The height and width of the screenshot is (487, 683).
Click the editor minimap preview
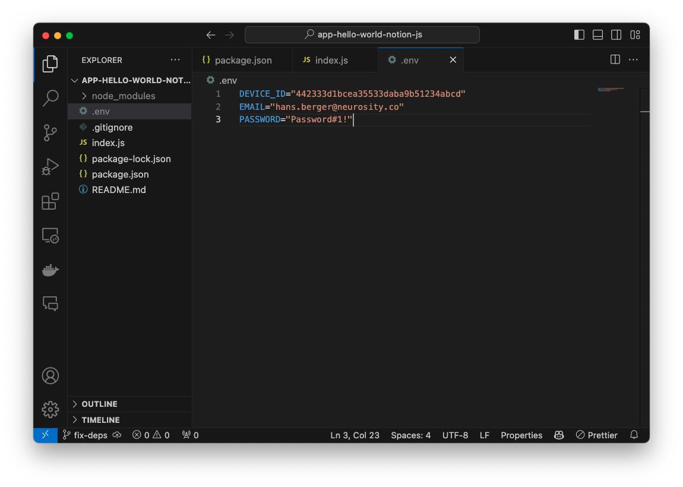click(611, 90)
